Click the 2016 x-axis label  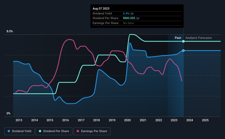(65, 120)
